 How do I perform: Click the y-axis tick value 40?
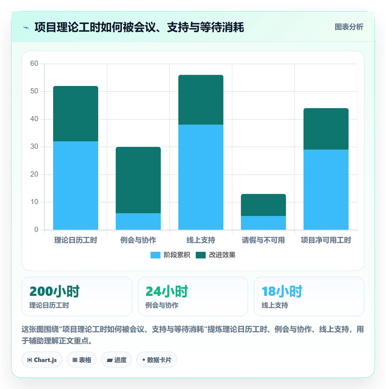(34, 119)
